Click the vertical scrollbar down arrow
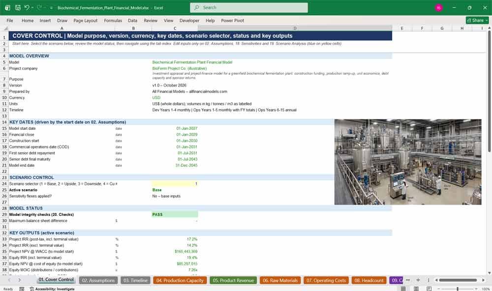 [x=489, y=273]
